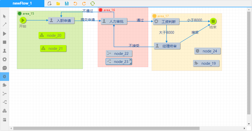
Task: Select node_20 in green area
Action: point(52,35)
